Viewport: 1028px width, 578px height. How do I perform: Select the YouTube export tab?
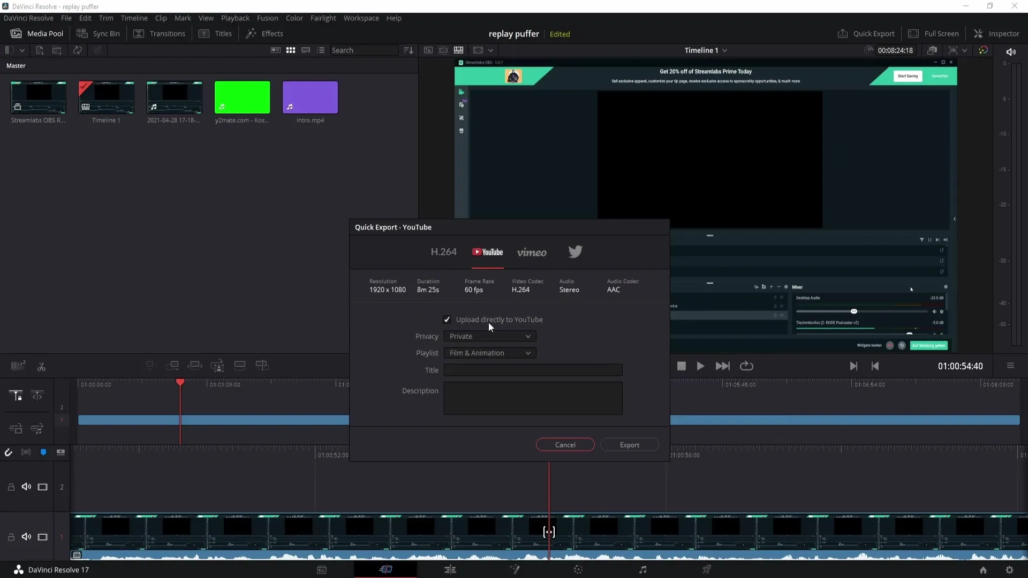click(487, 252)
